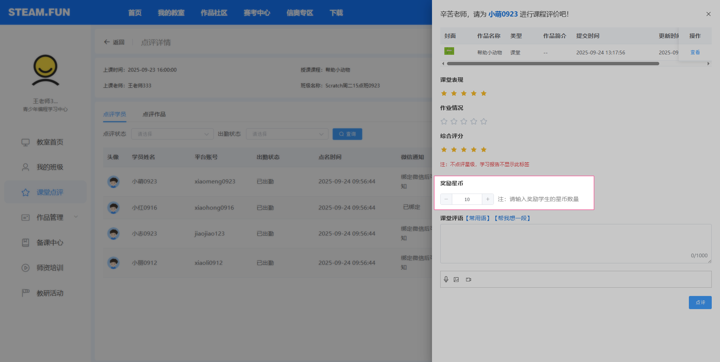720x362 pixels.
Task: Close the course evaluation panel
Action: pyautogui.click(x=708, y=14)
